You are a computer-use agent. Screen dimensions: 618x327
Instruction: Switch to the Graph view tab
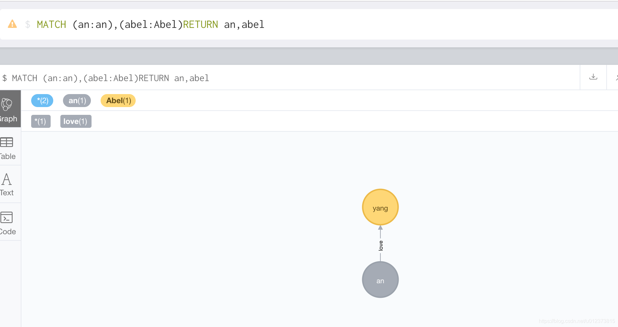[x=10, y=109]
